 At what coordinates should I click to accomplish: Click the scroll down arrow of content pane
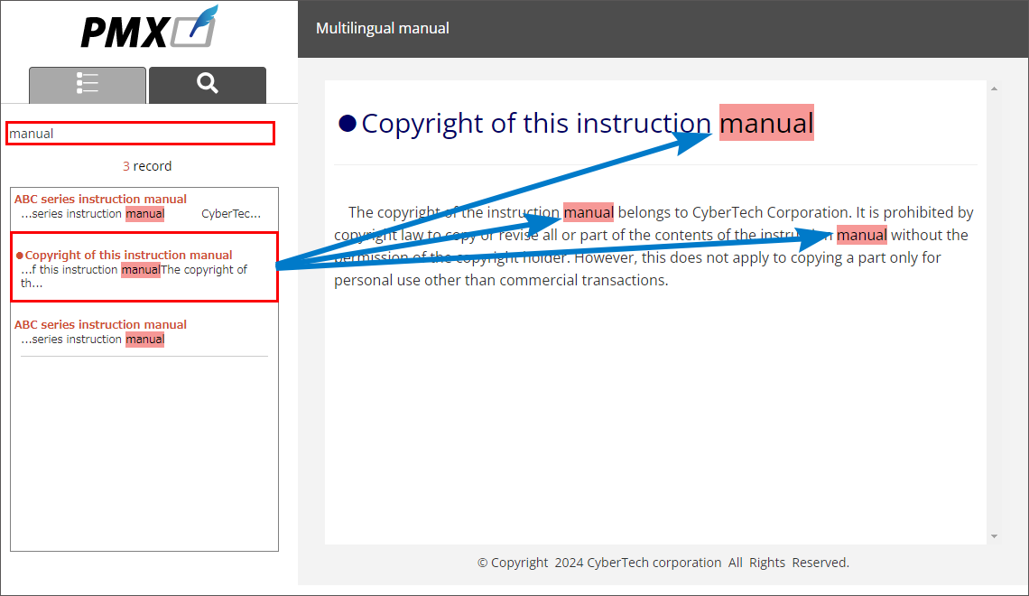point(994,536)
